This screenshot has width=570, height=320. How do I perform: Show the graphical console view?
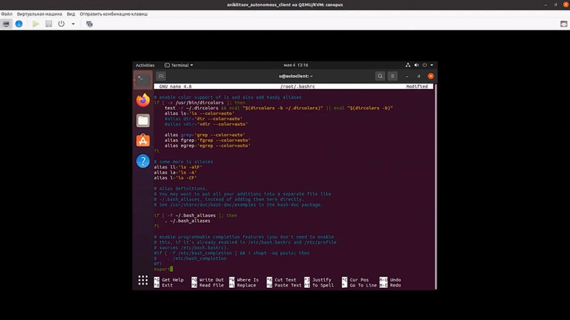(x=6, y=24)
